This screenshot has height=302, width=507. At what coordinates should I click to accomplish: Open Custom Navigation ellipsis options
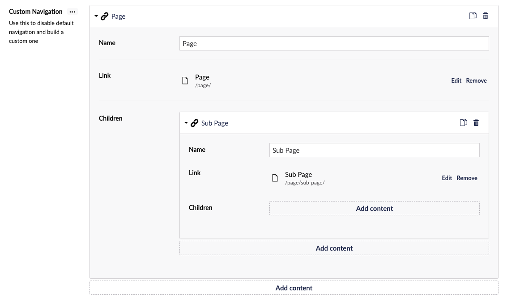72,12
